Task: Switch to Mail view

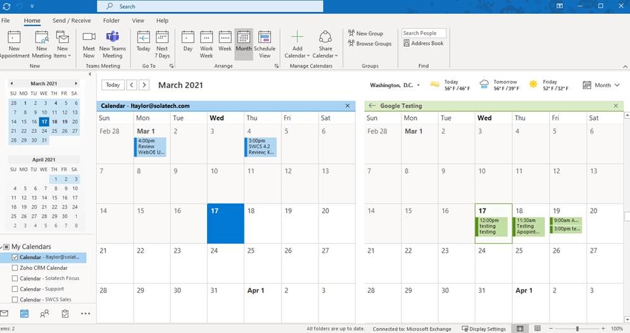Action: 4,314
